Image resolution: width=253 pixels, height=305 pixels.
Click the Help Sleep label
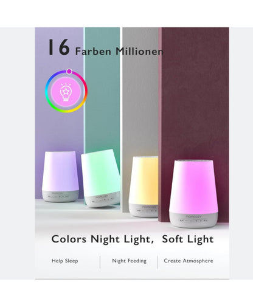coord(64,261)
